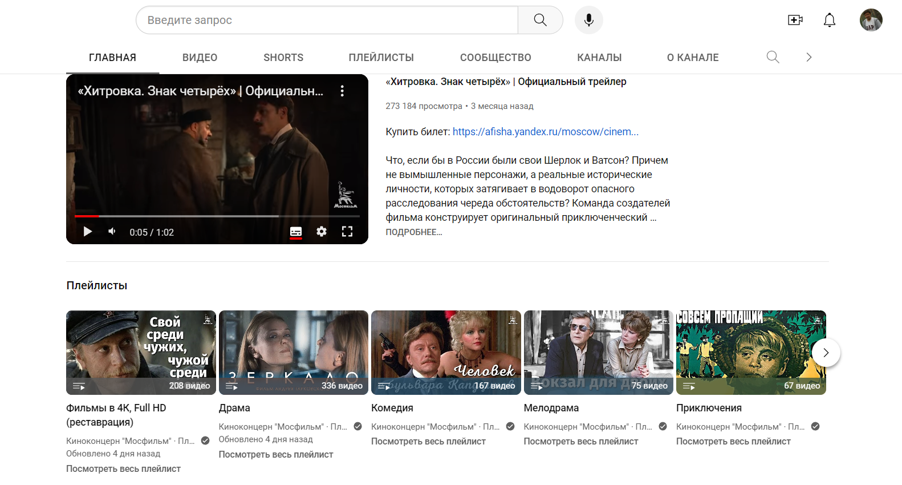
Task: Open the Свой среди чужих playlist thumbnail
Action: (x=141, y=353)
